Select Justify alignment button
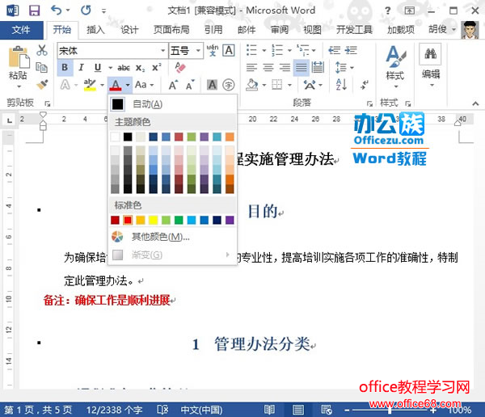485x417 pixels. tap(302, 67)
